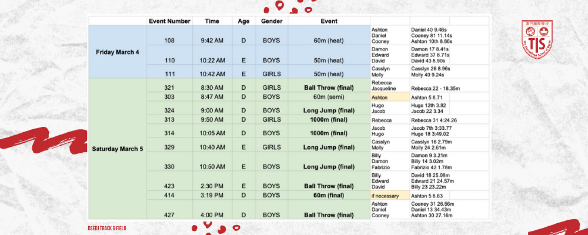Viewport: 588px width, 235px height.
Task: Click the Friday March 4 date cell
Action: [117, 52]
